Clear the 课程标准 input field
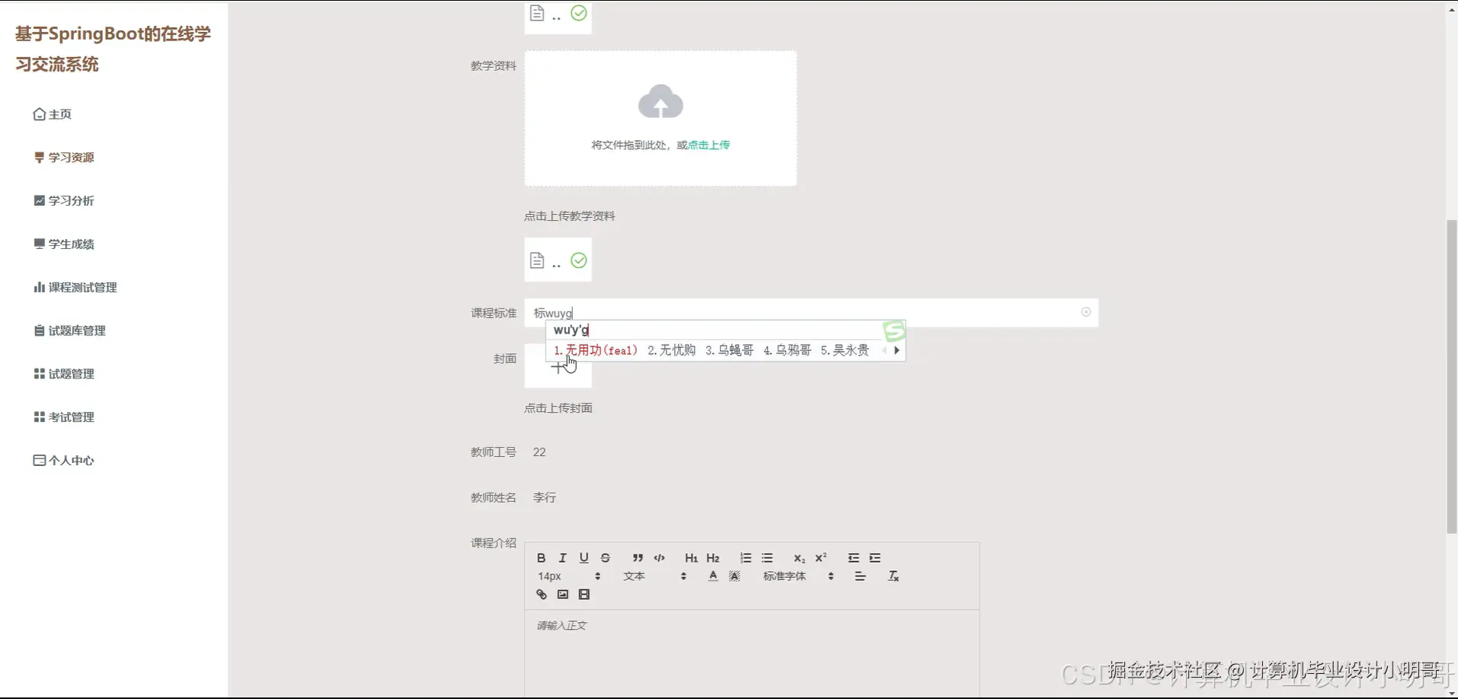 1086,312
